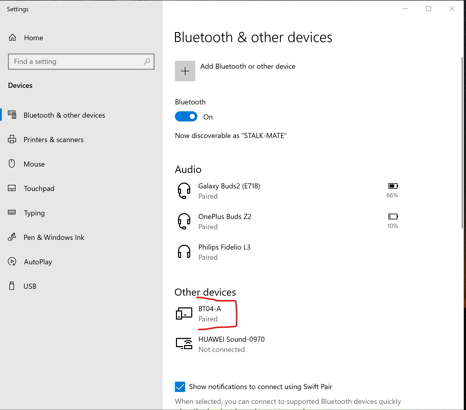Turn off the Bluetooth toggle switch
The height and width of the screenshot is (410, 466).
click(186, 117)
